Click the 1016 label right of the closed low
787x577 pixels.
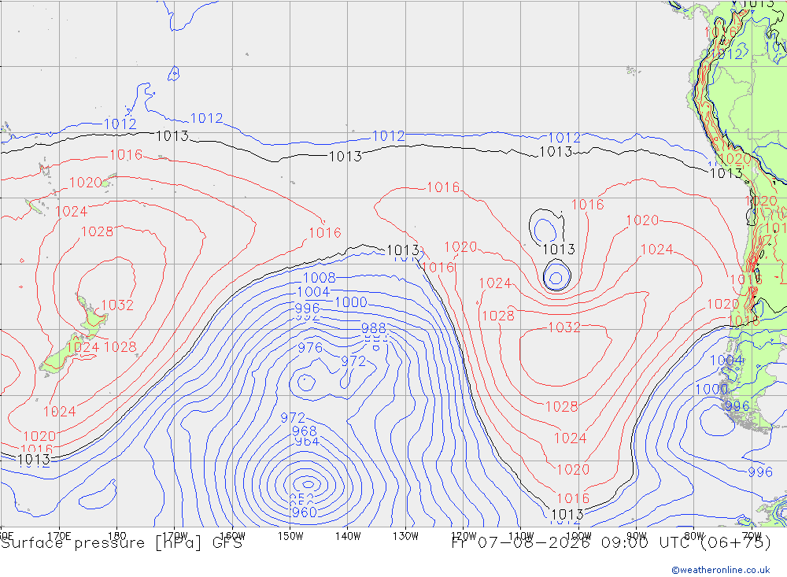click(x=587, y=205)
